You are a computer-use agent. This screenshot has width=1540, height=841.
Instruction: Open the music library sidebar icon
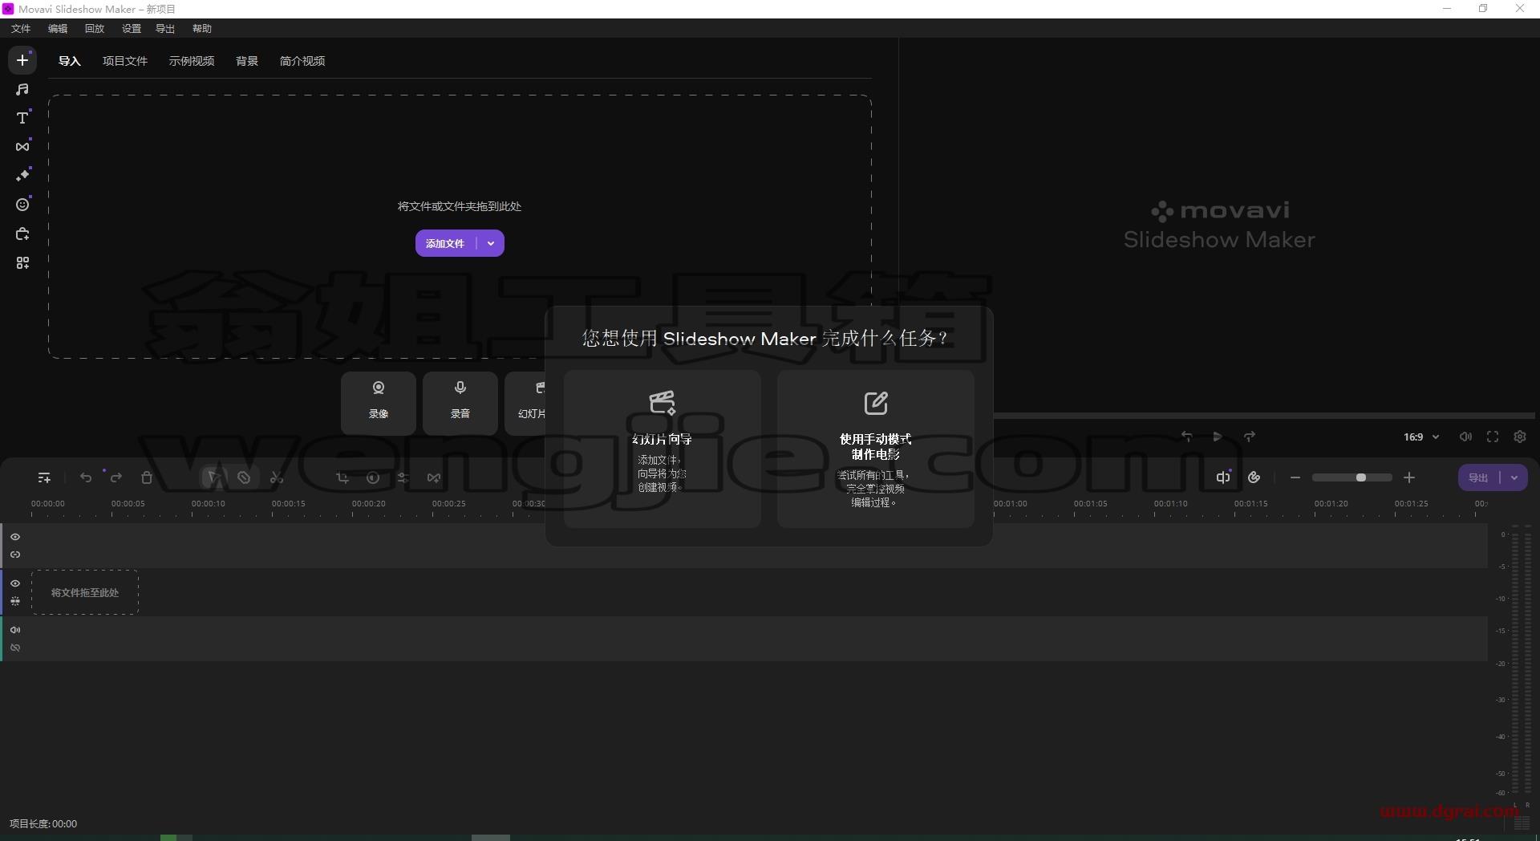pyautogui.click(x=22, y=89)
